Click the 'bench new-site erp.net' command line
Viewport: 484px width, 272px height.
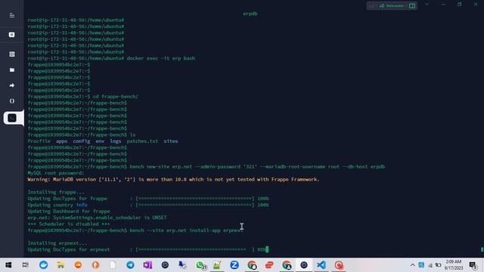pos(206,166)
